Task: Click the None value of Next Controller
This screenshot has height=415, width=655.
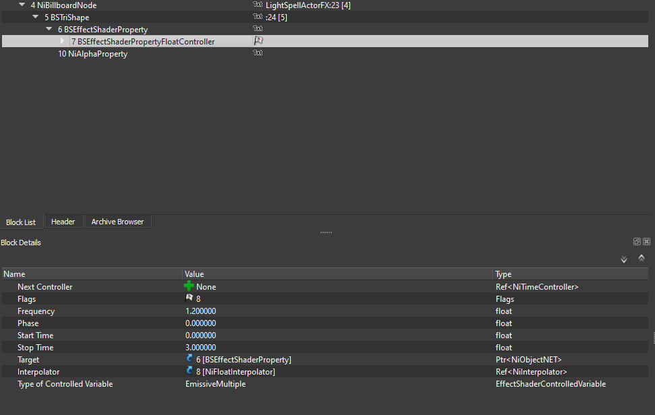Action: tap(206, 287)
